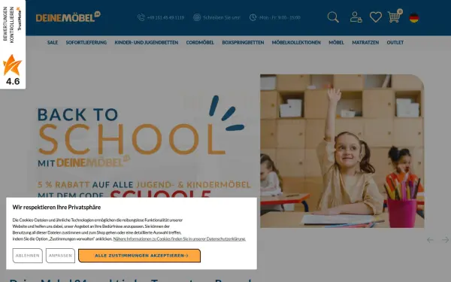Open the SALE menu item
Viewport: 451px width, 282px height.
click(x=53, y=43)
